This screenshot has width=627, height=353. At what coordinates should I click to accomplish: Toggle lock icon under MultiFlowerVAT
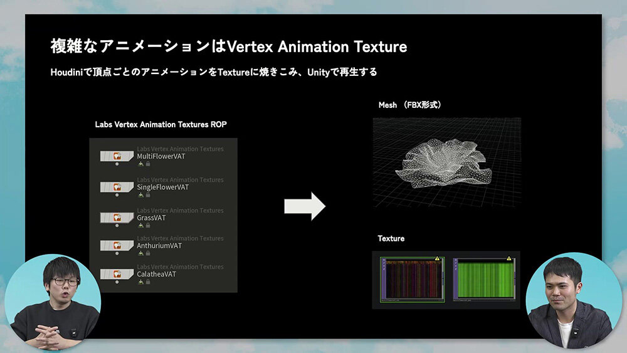coord(148,164)
